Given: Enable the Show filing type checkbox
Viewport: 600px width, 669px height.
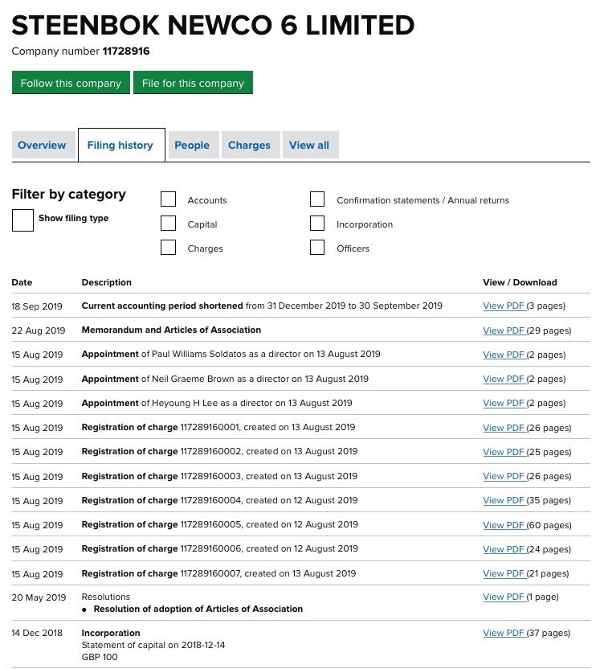Looking at the screenshot, I should [x=22, y=220].
